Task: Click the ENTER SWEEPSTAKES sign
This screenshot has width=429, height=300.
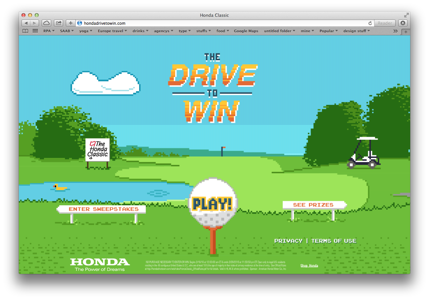Action: point(101,209)
